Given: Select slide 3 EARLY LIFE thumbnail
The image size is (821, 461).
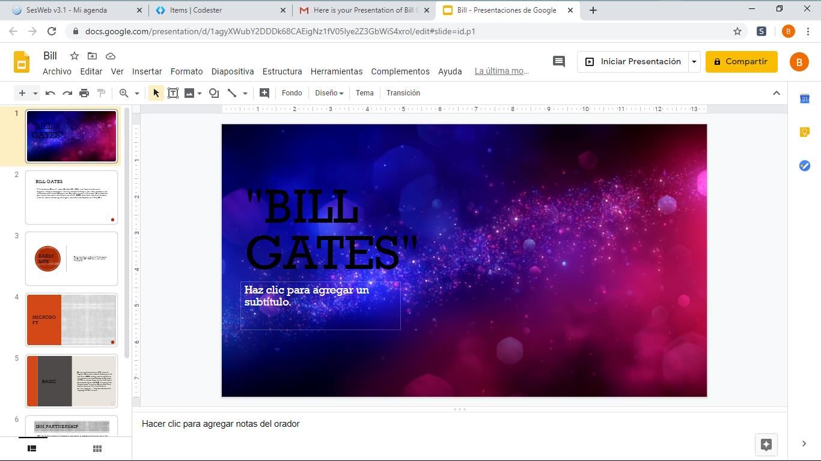Looking at the screenshot, I should [72, 259].
